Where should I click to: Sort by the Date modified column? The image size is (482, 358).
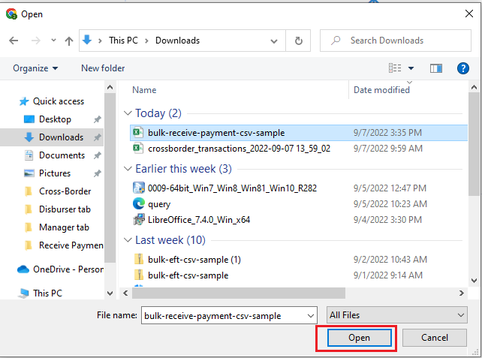[381, 90]
